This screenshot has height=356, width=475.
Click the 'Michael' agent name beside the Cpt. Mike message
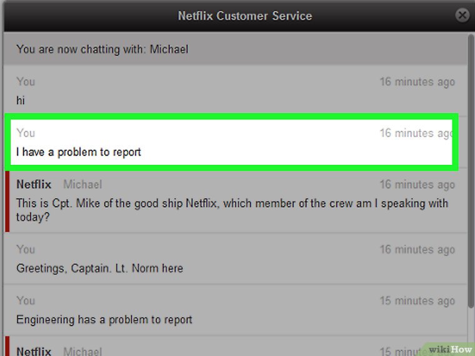tap(82, 184)
